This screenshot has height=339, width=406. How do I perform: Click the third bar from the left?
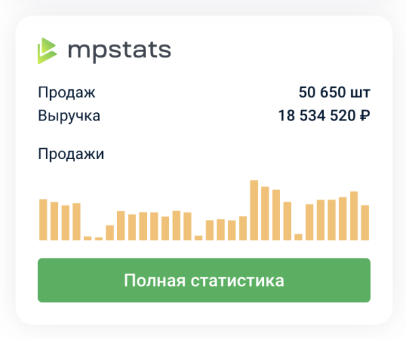tap(66, 222)
